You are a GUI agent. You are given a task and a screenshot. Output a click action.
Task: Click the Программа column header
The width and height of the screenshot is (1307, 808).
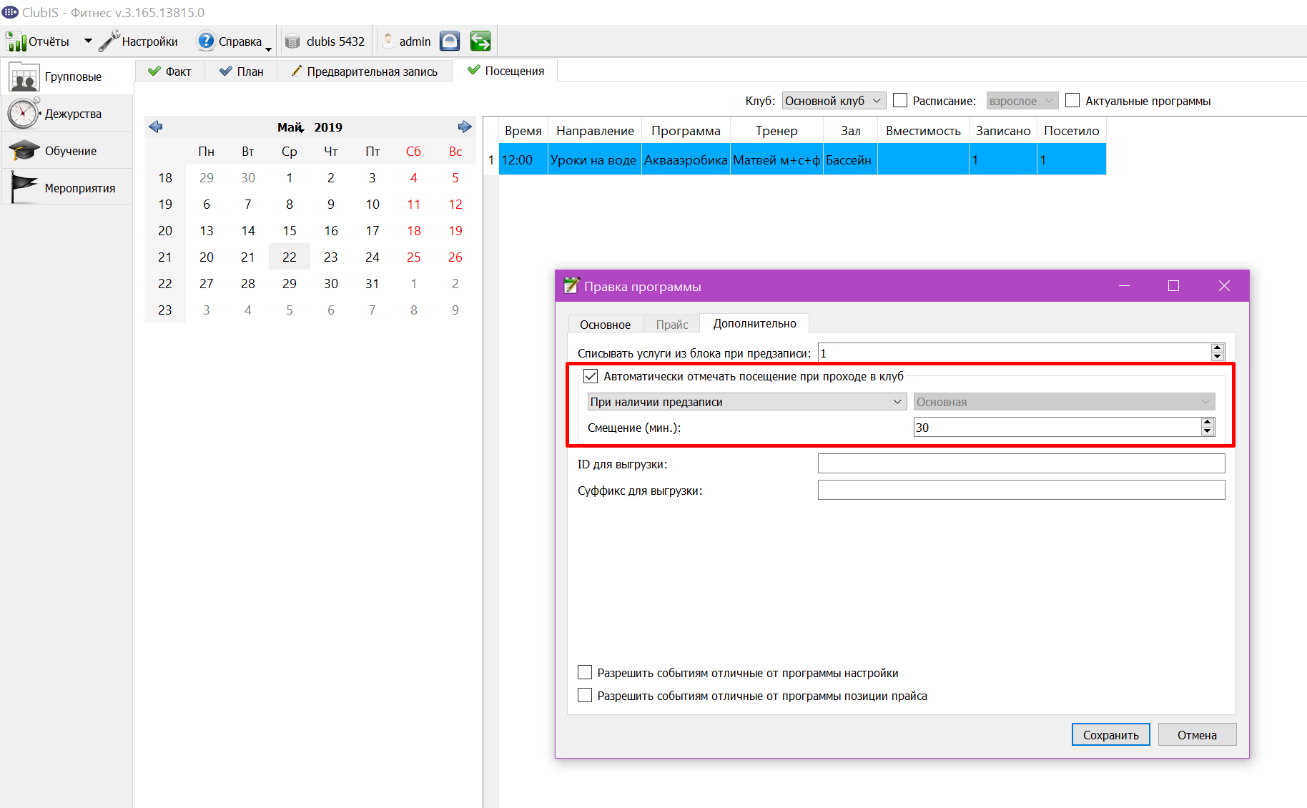coord(686,131)
